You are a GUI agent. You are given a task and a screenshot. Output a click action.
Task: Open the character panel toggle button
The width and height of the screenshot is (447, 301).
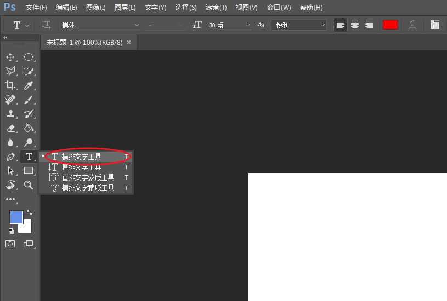tap(435, 25)
